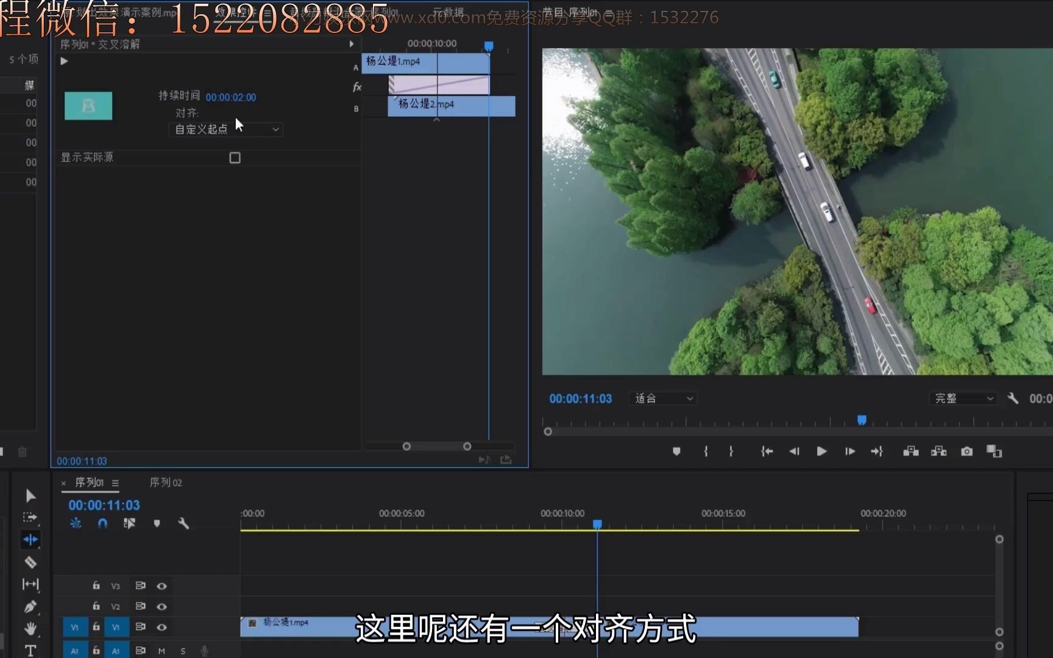The image size is (1053, 658).
Task: Open Comparison View in Program monitor
Action: coord(994,451)
